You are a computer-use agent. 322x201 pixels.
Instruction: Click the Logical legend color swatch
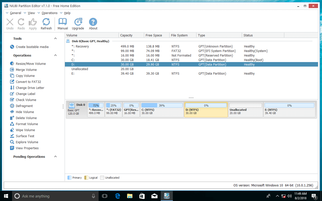click(x=86, y=178)
